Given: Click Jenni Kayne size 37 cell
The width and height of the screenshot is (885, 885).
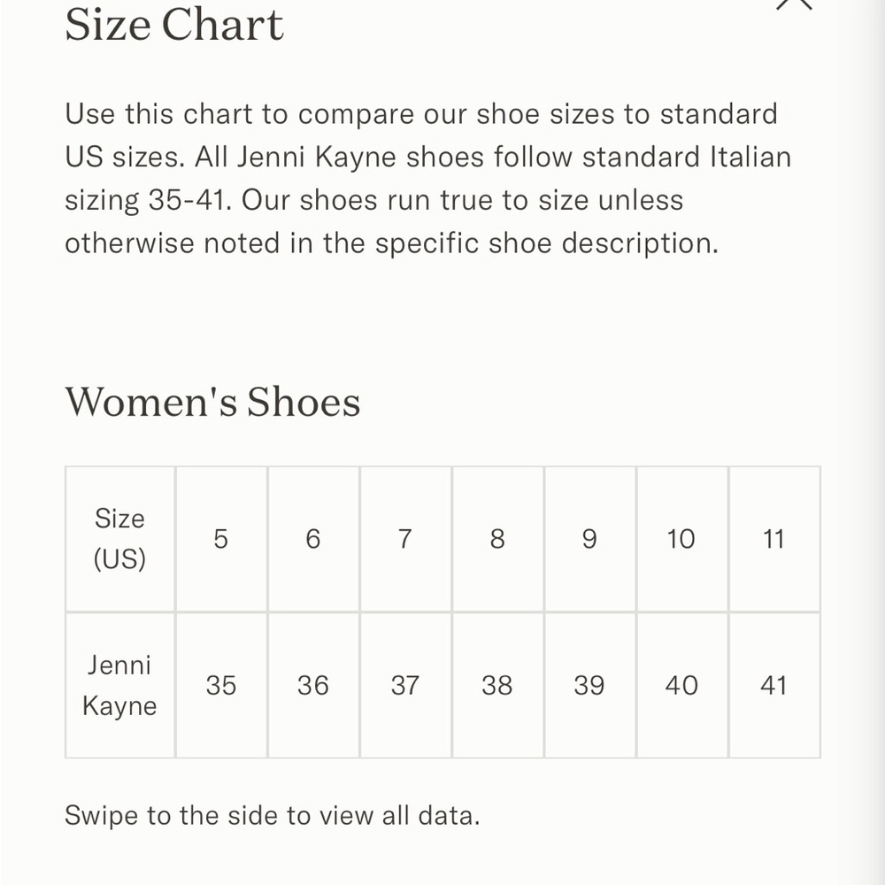Looking at the screenshot, I should tap(406, 685).
